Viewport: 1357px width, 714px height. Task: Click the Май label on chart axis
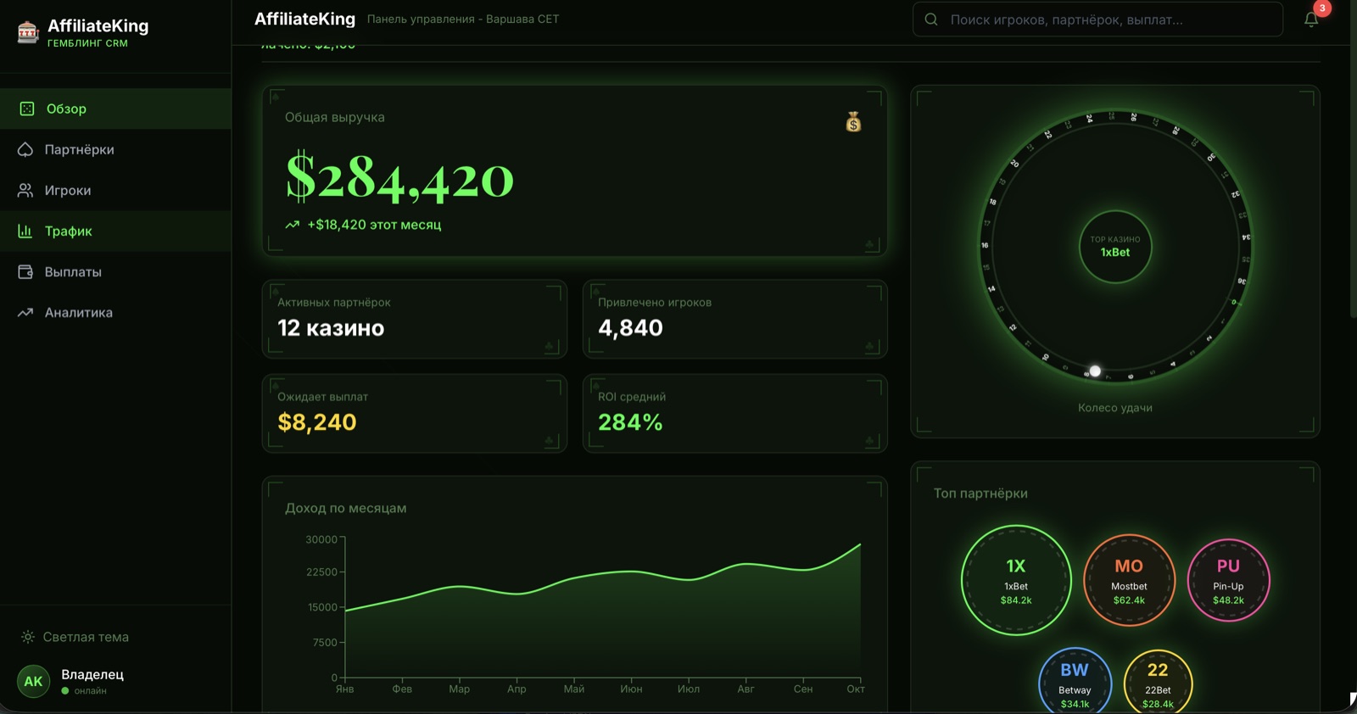(574, 689)
